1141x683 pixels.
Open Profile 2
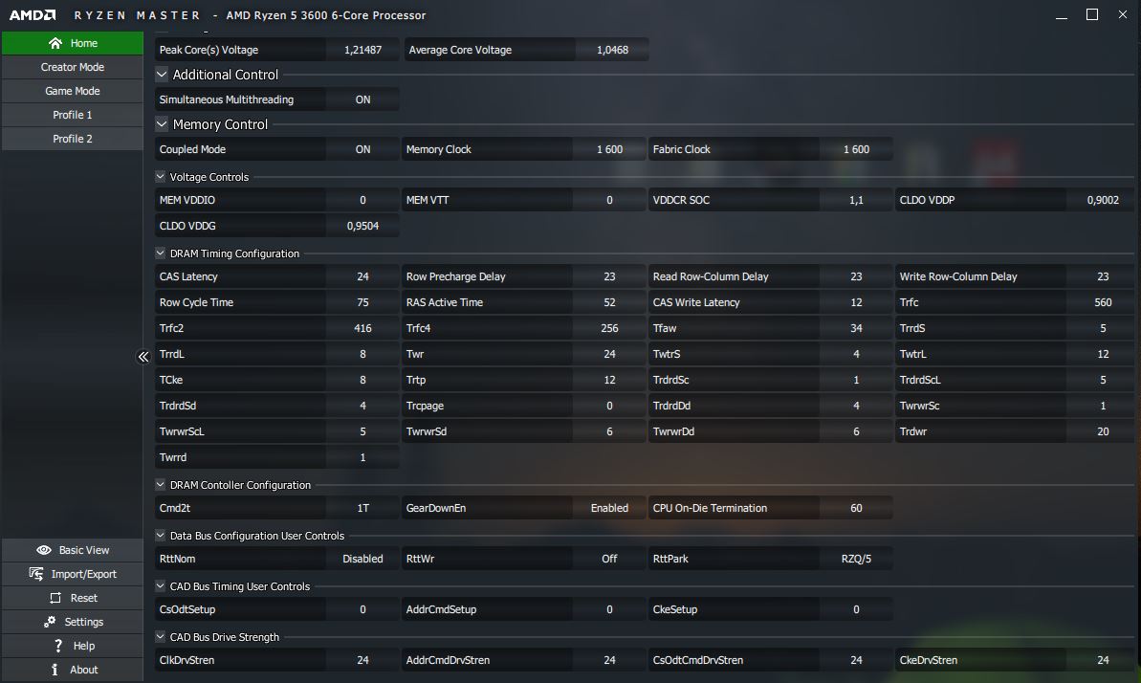tap(73, 139)
